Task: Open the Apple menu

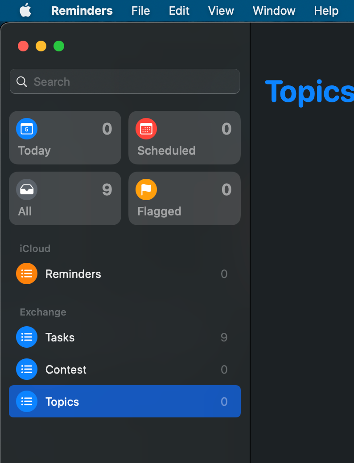Action: pyautogui.click(x=25, y=10)
